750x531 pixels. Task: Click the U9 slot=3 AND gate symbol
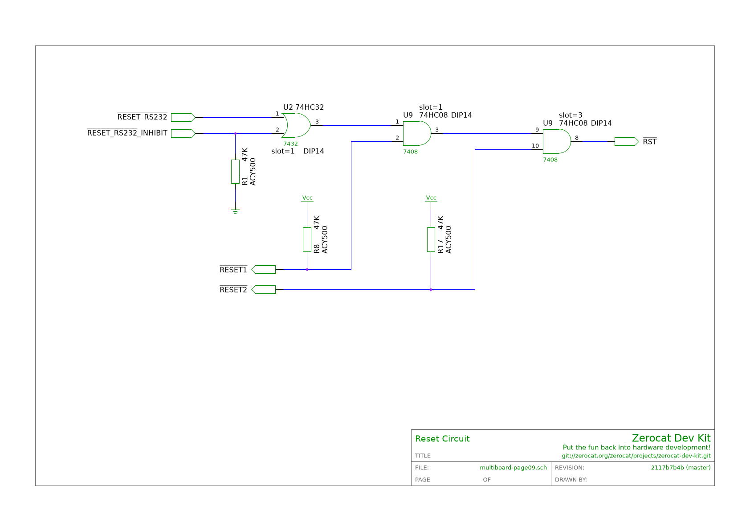coord(557,141)
